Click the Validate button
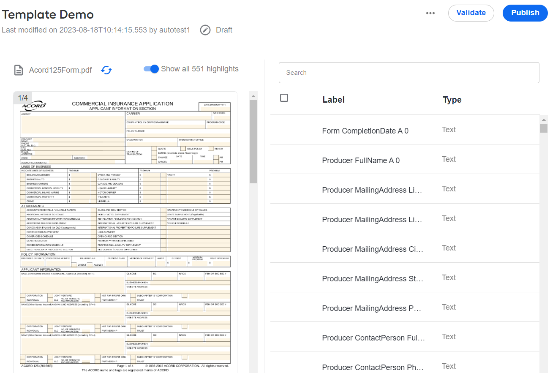The height and width of the screenshot is (373, 550). tap(471, 13)
